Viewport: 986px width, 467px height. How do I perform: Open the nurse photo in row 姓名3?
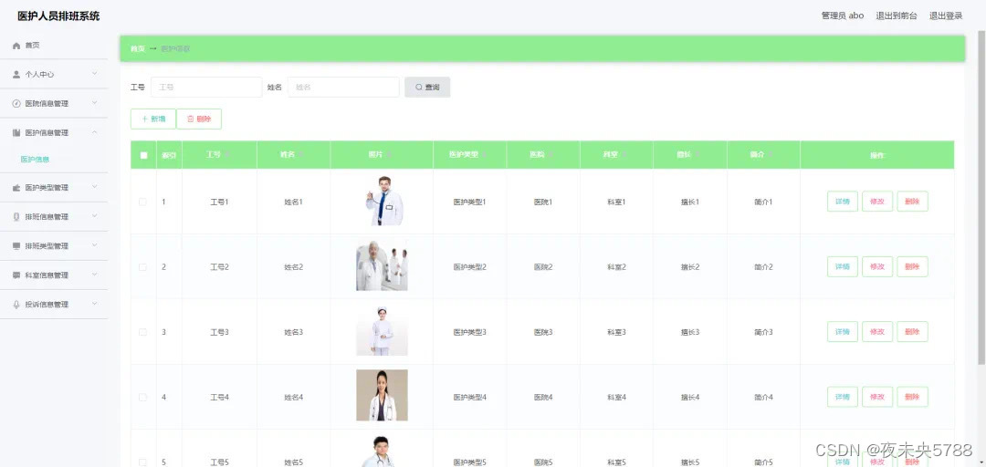382,331
